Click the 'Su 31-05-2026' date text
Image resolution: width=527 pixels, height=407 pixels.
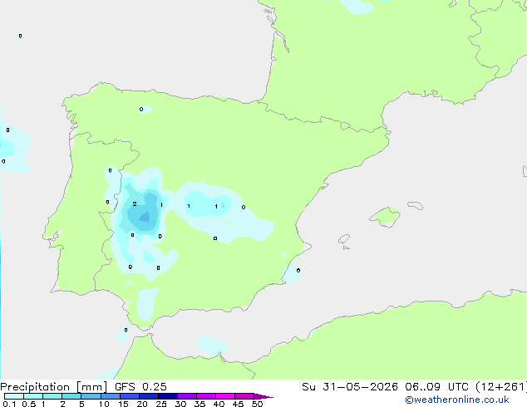350,387
